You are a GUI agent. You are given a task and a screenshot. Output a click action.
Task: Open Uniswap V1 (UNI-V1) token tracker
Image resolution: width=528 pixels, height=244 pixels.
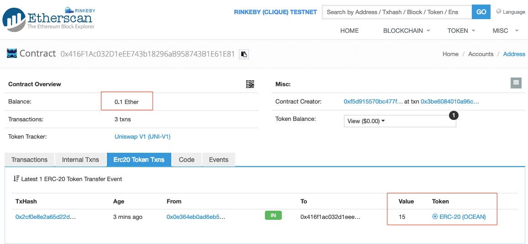pos(143,137)
